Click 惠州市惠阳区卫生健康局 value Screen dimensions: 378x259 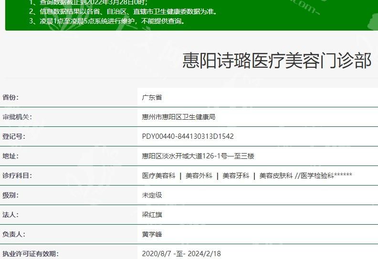178,117
